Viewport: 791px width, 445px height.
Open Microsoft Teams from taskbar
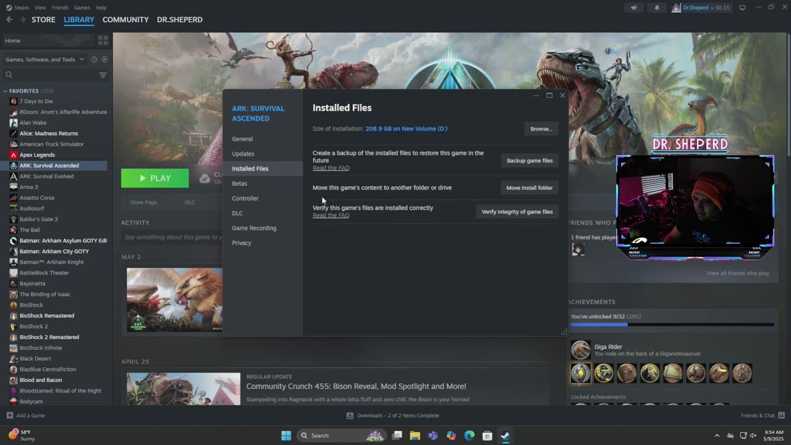coord(433,436)
